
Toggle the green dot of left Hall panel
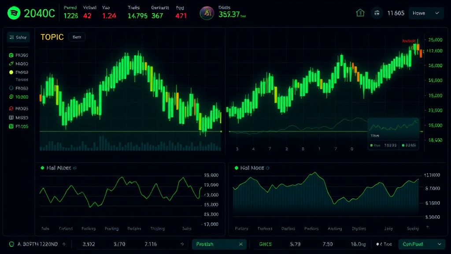click(43, 168)
